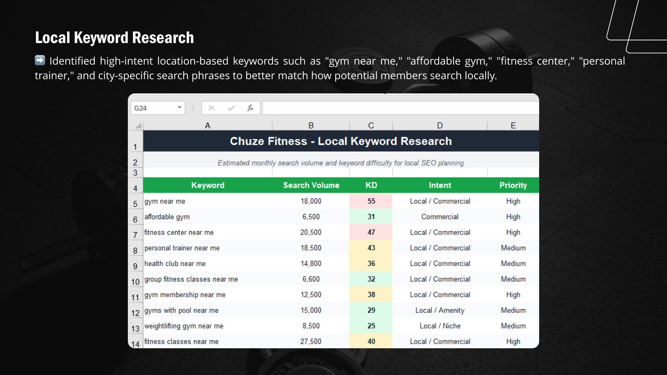Select column E header
Image resolution: width=667 pixels, height=375 pixels.
[513, 125]
